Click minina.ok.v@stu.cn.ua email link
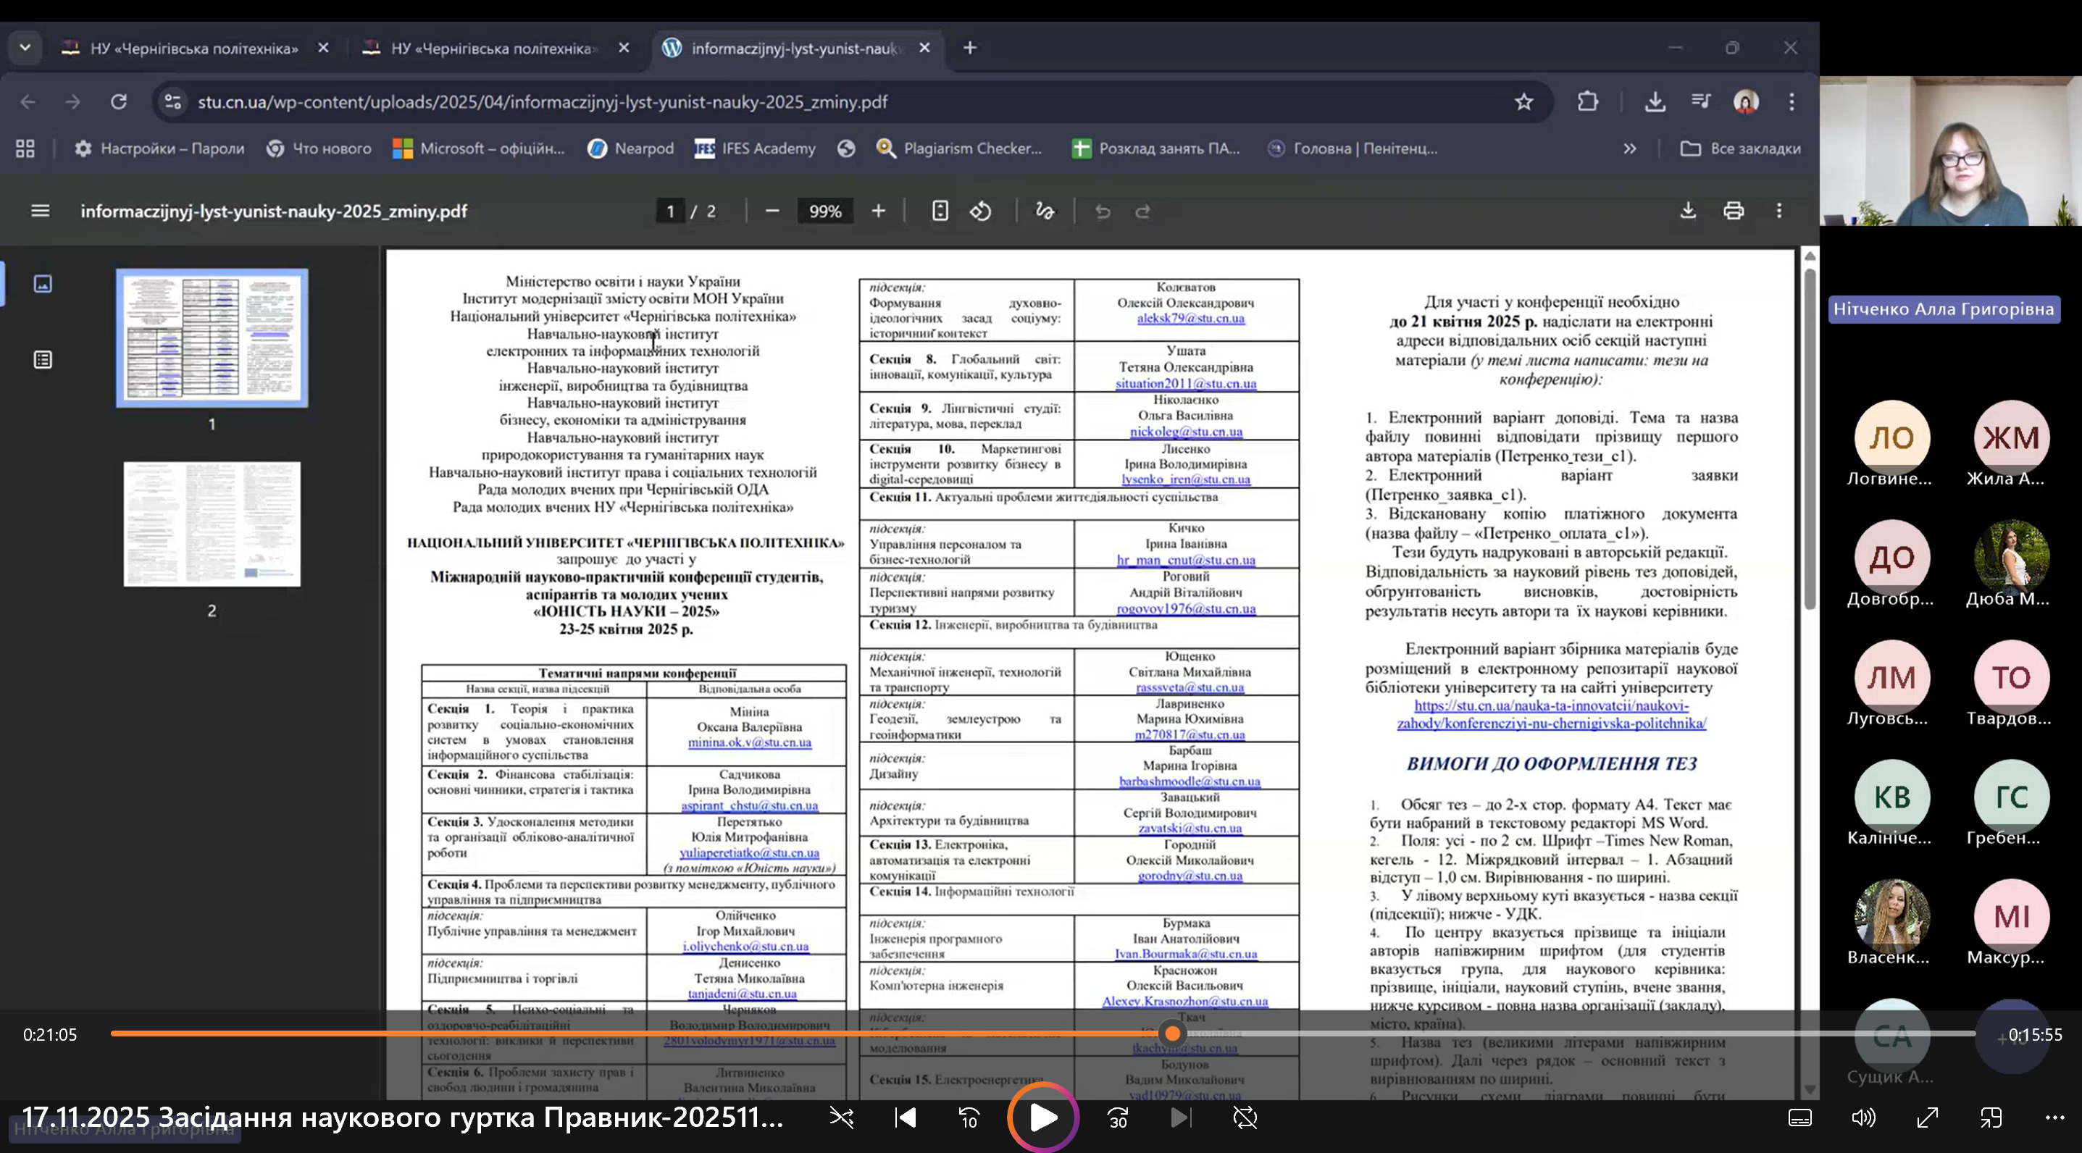This screenshot has width=2082, height=1153. click(x=749, y=742)
